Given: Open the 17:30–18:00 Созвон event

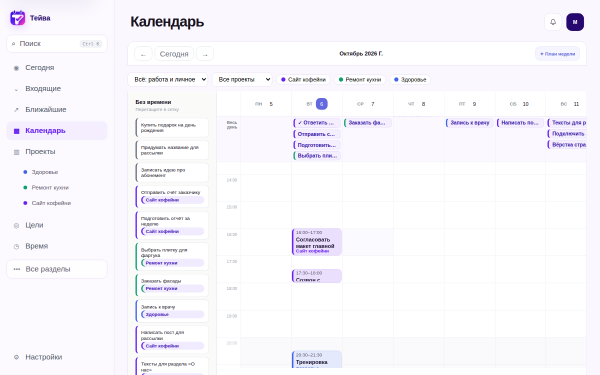Looking at the screenshot, I should pos(316,276).
